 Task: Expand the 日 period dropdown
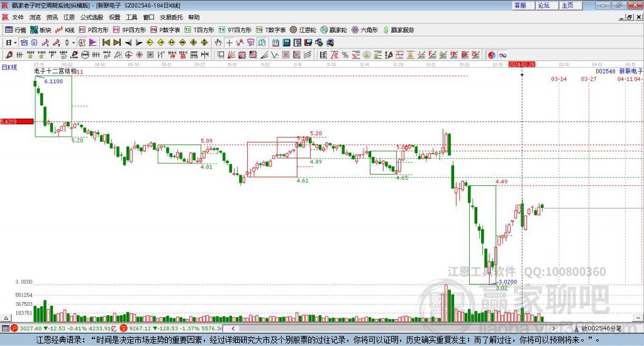[x=15, y=43]
